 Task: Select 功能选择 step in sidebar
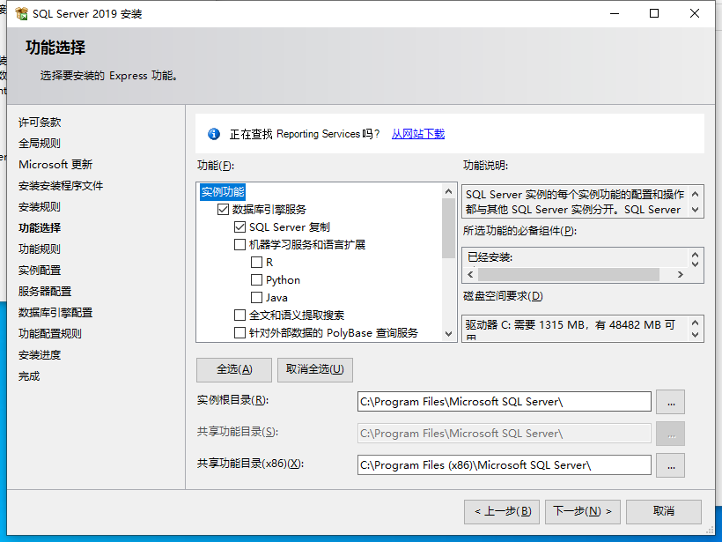coord(40,228)
